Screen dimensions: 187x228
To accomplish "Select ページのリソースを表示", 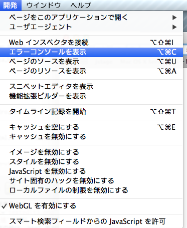I will point(91,71).
